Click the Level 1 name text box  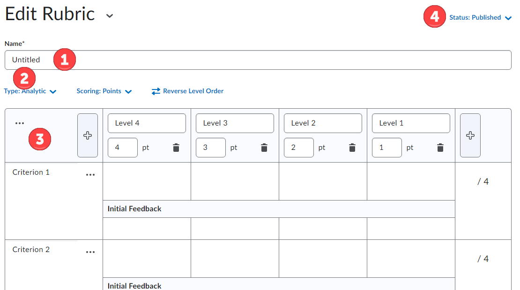point(411,123)
